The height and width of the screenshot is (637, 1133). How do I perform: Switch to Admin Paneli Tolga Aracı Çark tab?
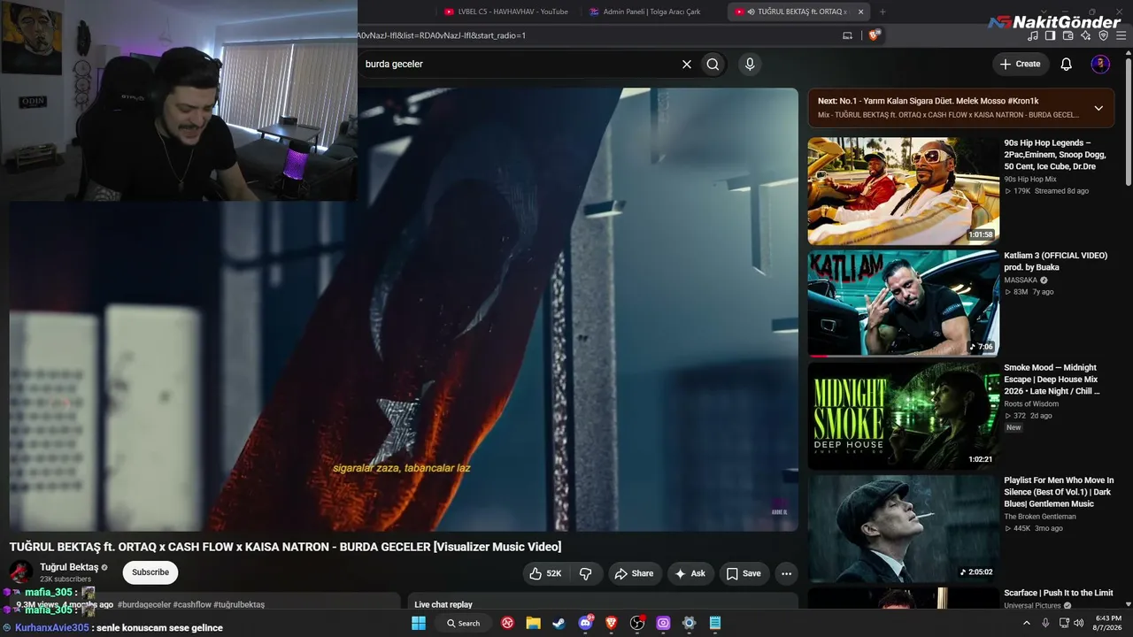coord(651,12)
